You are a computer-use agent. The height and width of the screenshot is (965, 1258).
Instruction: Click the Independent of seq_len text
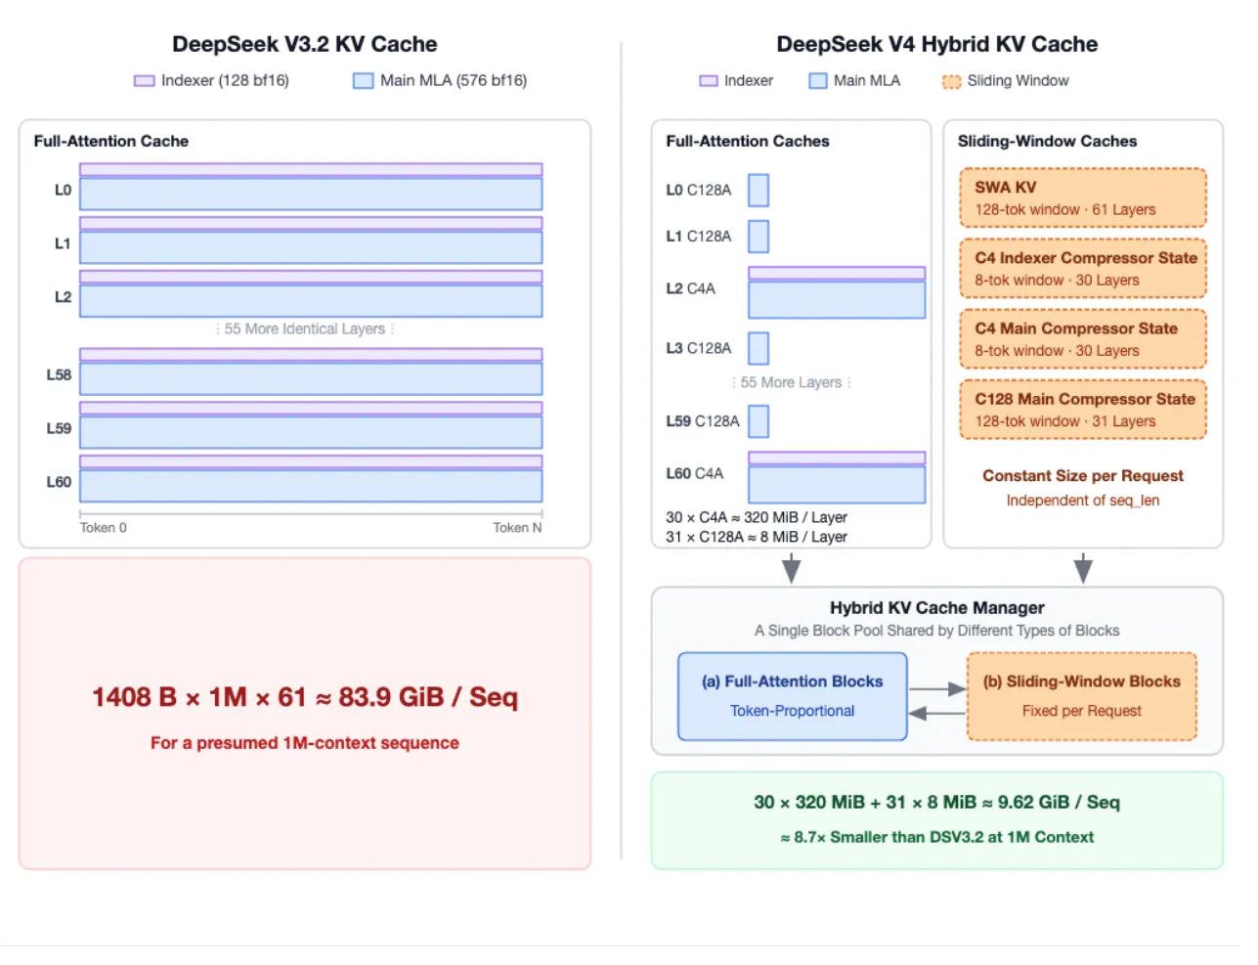(1083, 500)
